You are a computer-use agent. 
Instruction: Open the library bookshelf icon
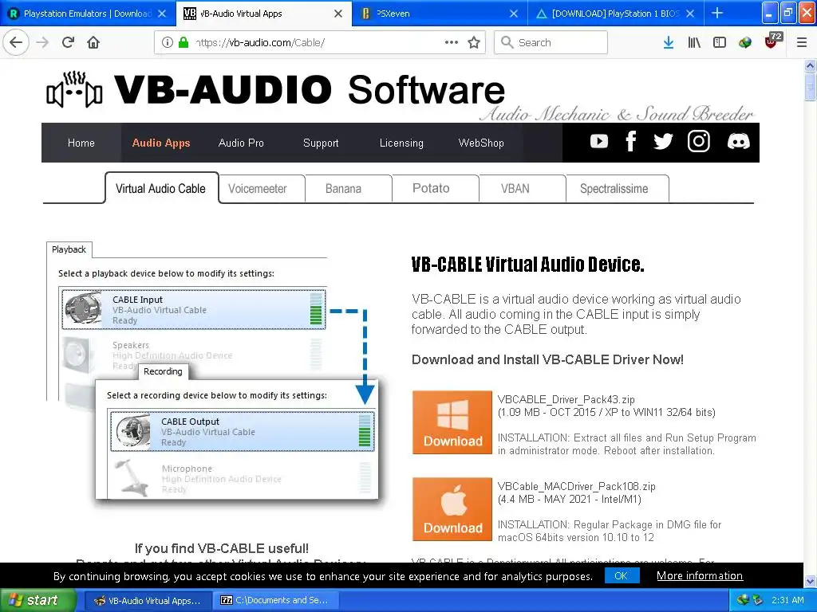click(694, 43)
